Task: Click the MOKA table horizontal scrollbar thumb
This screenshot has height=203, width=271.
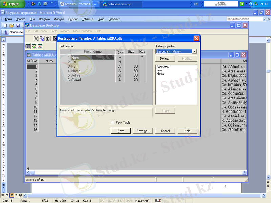Action: pyautogui.click(x=33, y=172)
